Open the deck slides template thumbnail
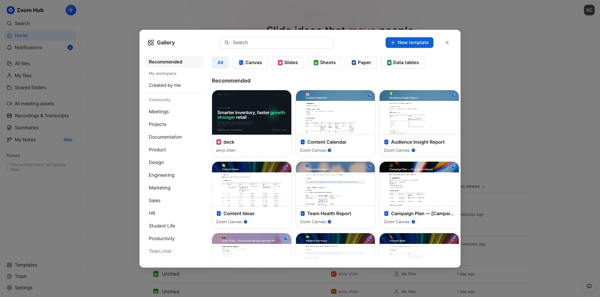 (252, 113)
